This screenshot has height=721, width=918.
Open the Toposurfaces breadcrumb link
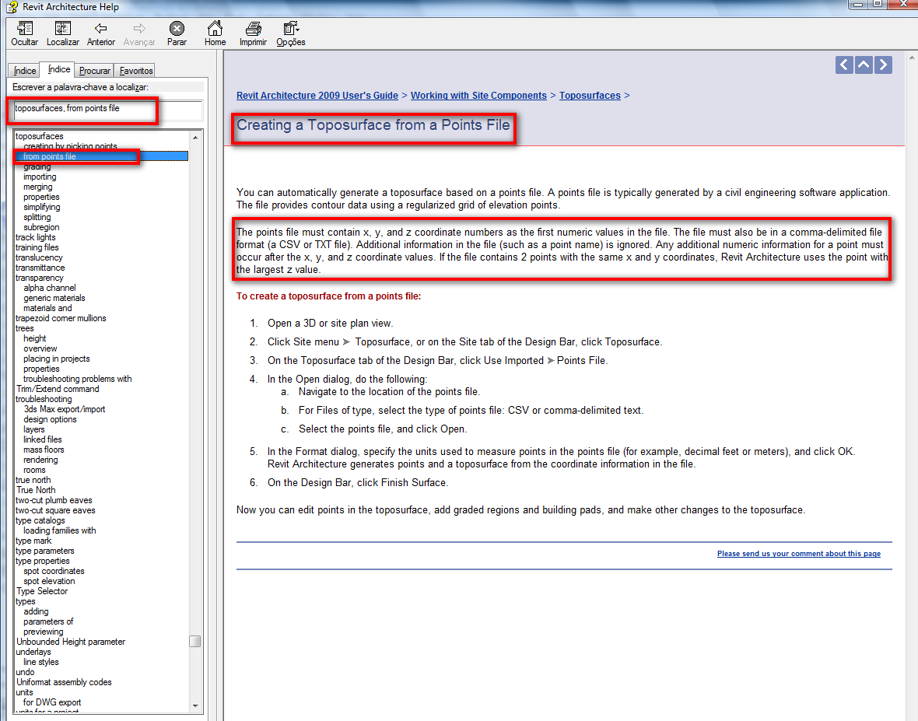tap(590, 96)
